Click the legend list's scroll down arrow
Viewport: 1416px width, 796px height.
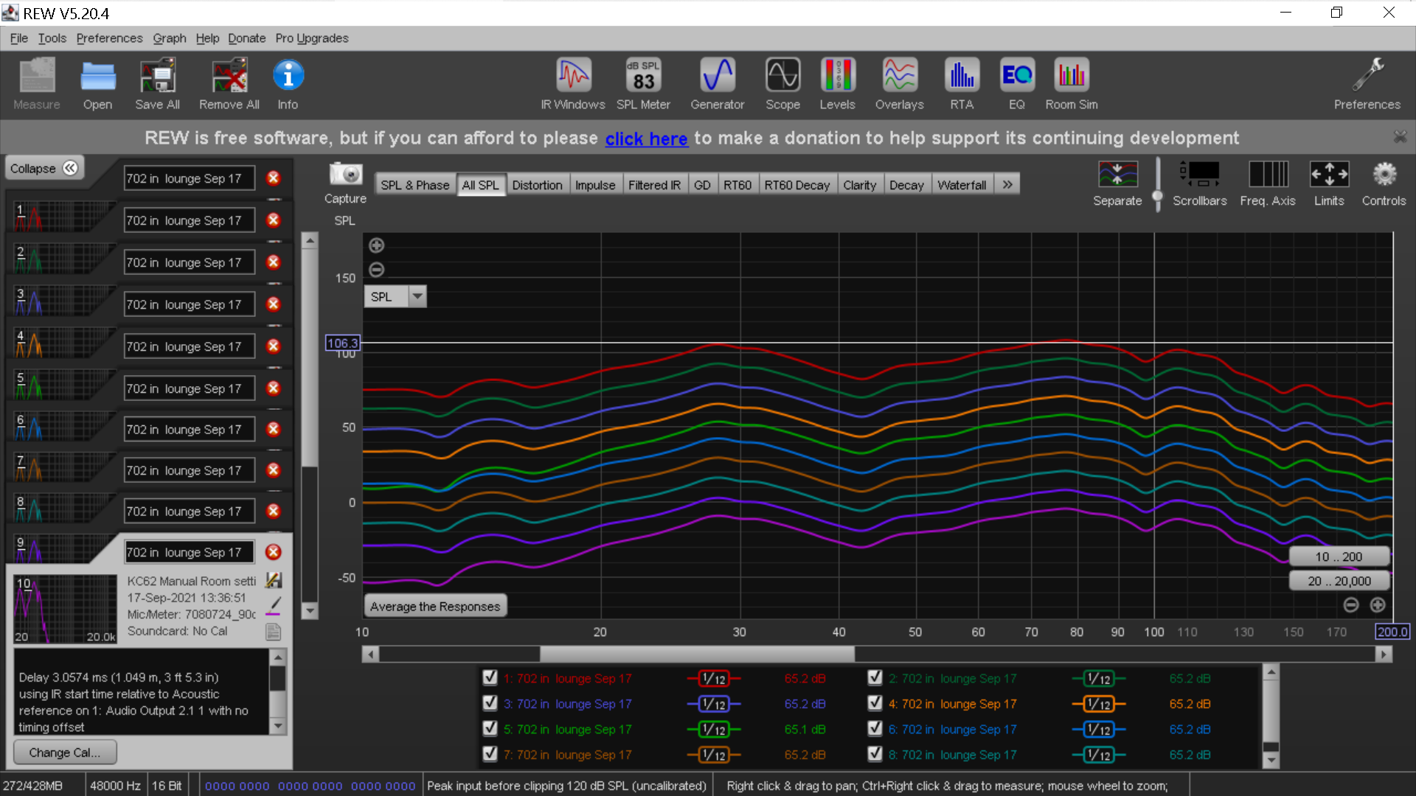point(1271,761)
